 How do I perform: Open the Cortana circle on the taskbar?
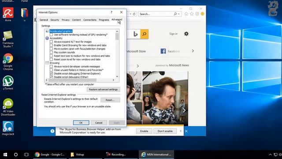point(16,155)
